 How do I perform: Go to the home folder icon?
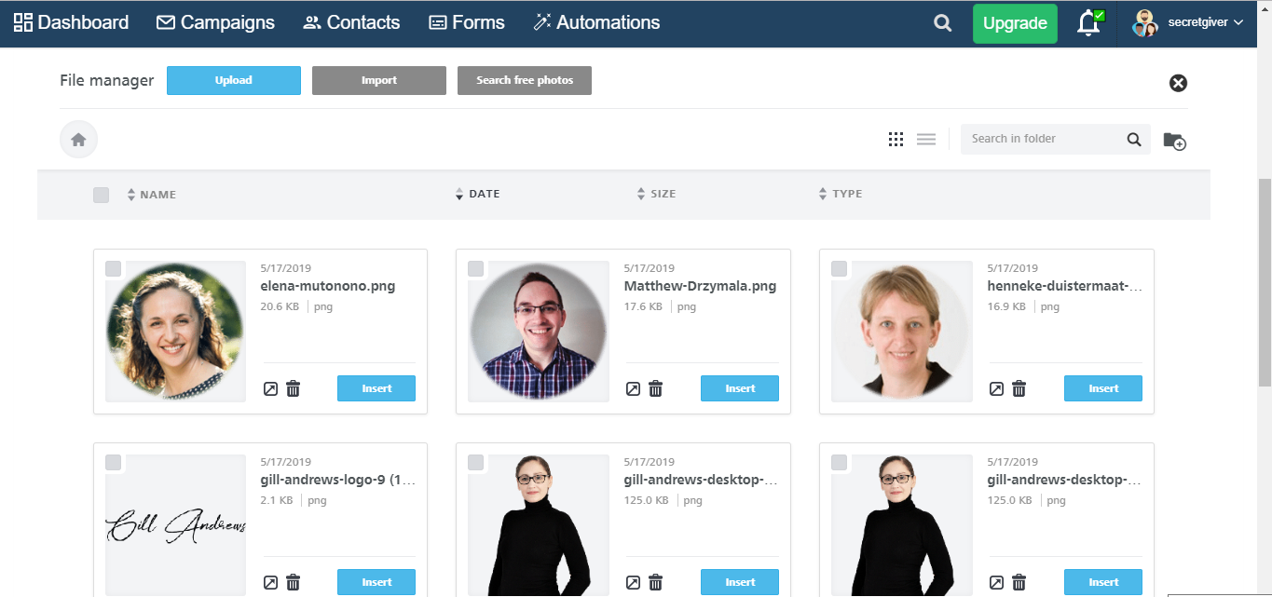click(x=79, y=140)
